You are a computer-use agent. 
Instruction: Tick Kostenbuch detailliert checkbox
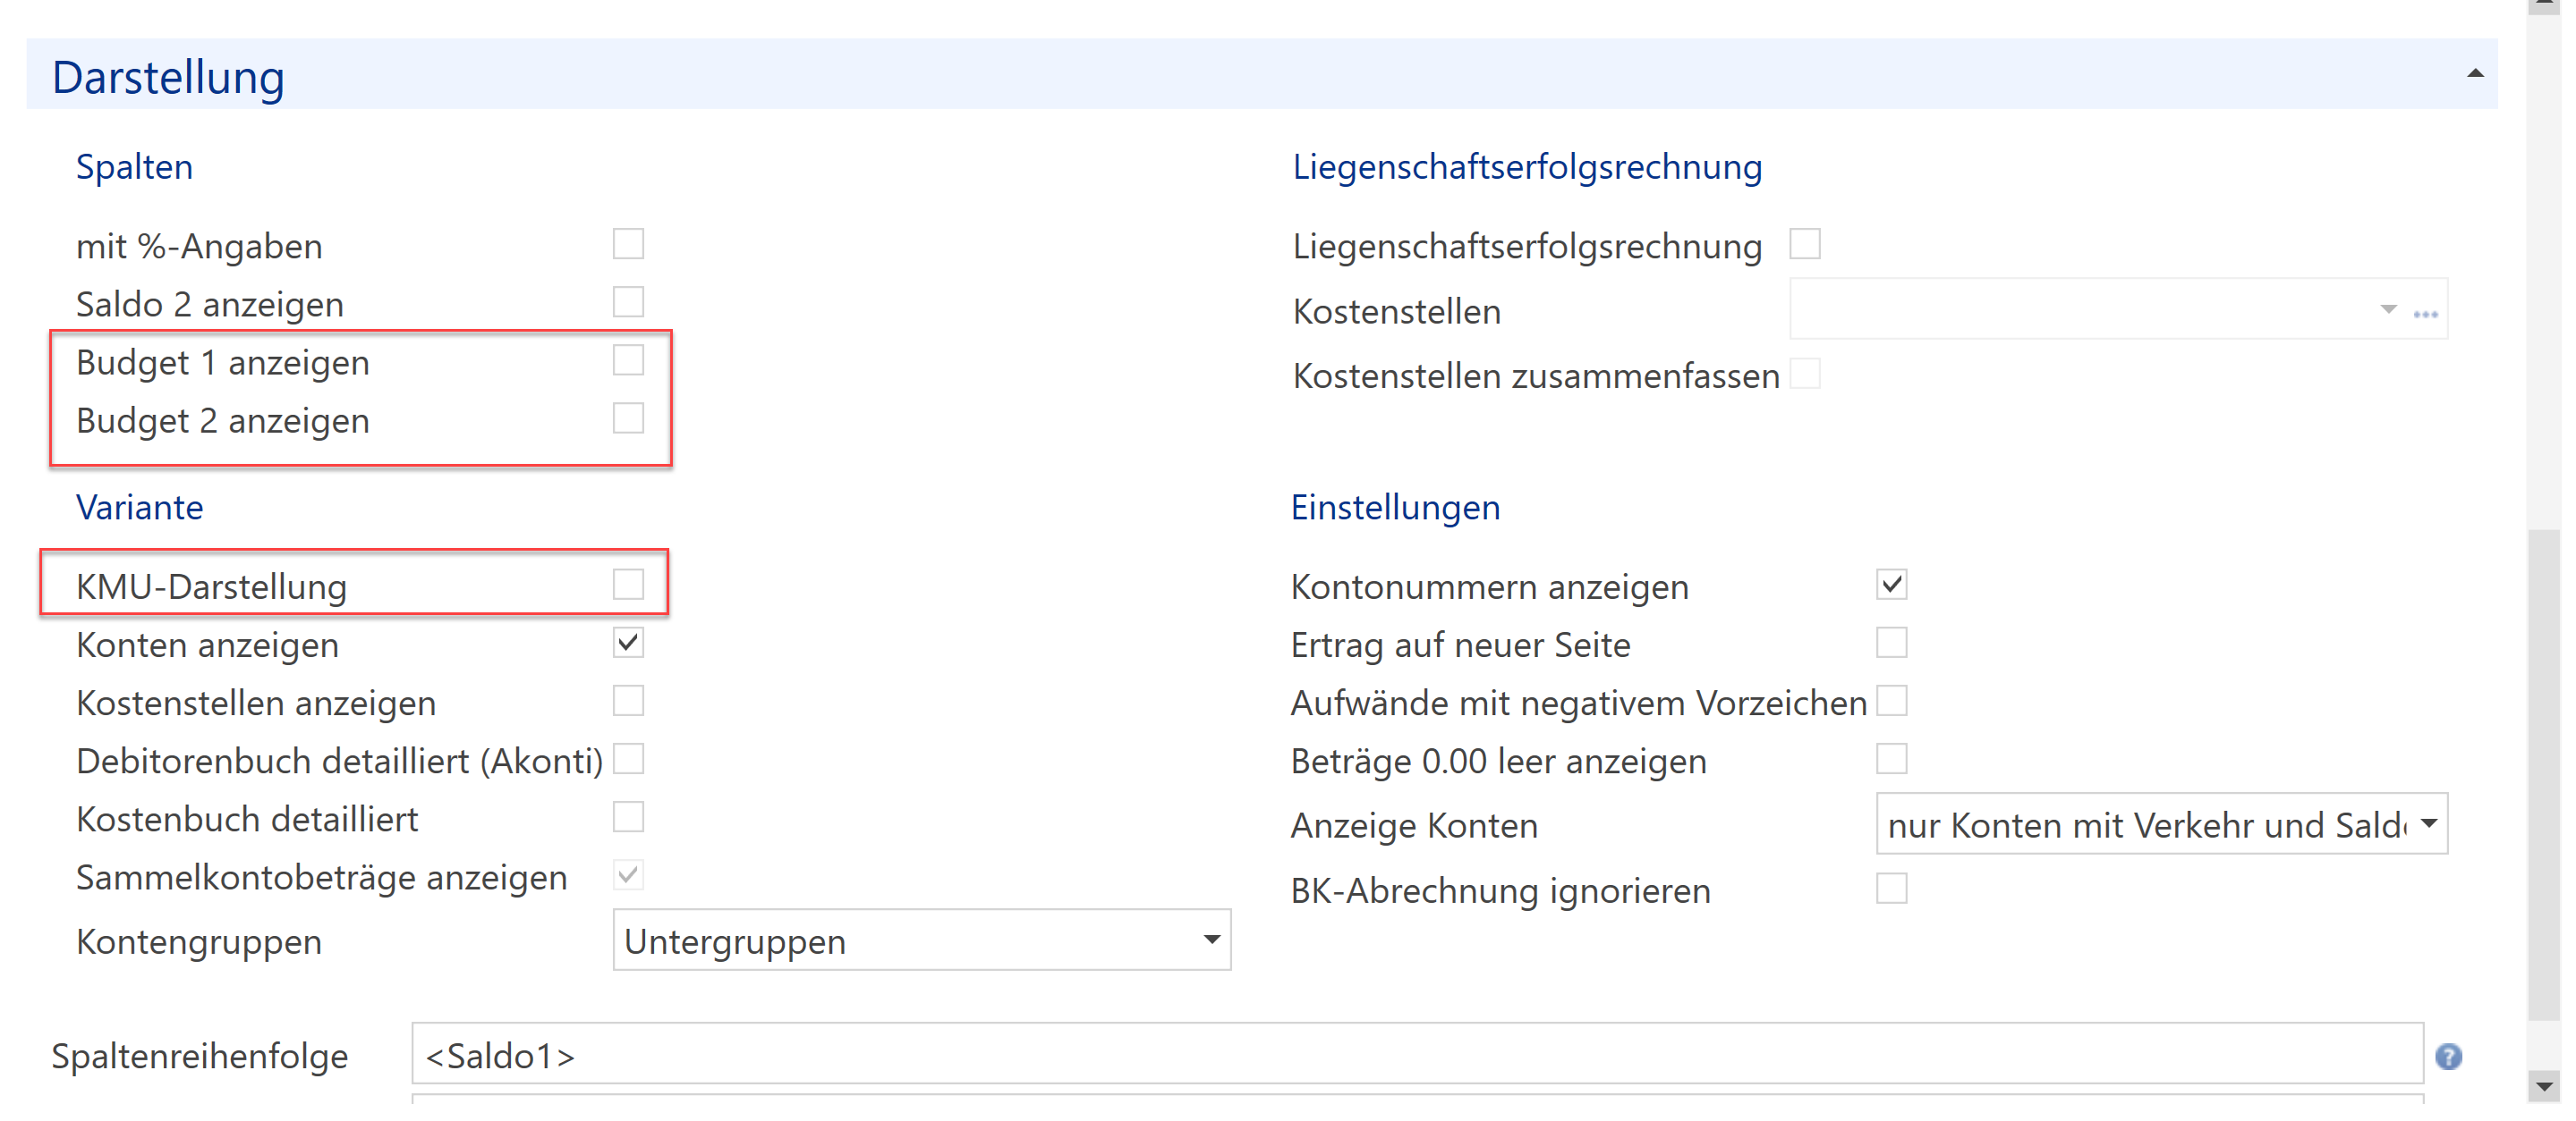pyautogui.click(x=628, y=817)
